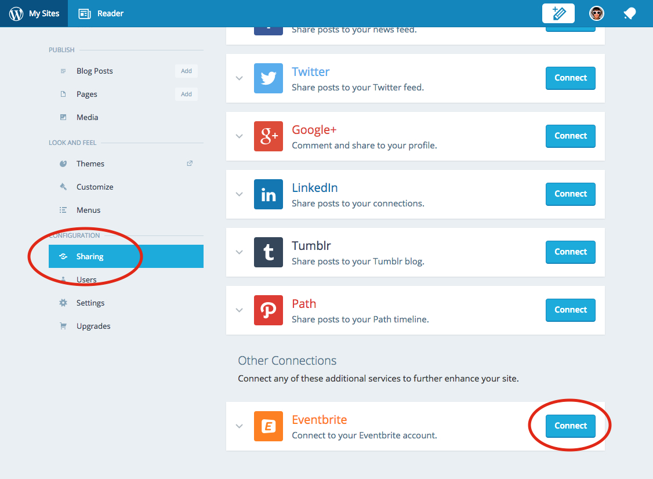Click the LinkedIn service title
This screenshot has height=479, width=653.
pos(315,188)
